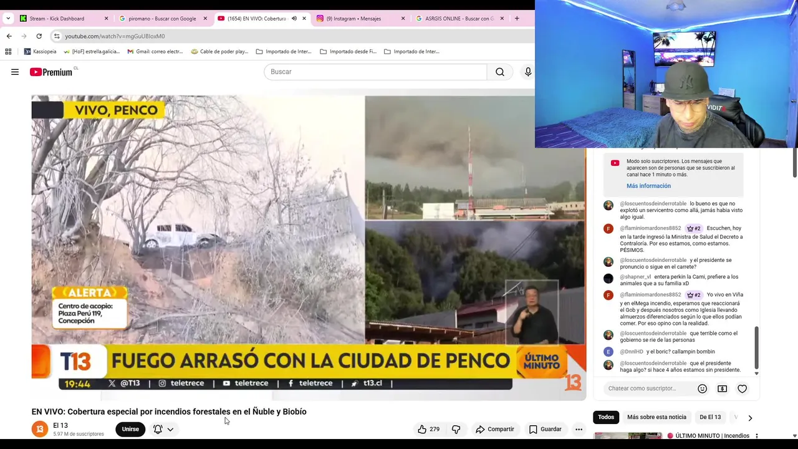Viewport: 798px width, 449px height.
Task: Reload the current page
Action: tap(39, 36)
